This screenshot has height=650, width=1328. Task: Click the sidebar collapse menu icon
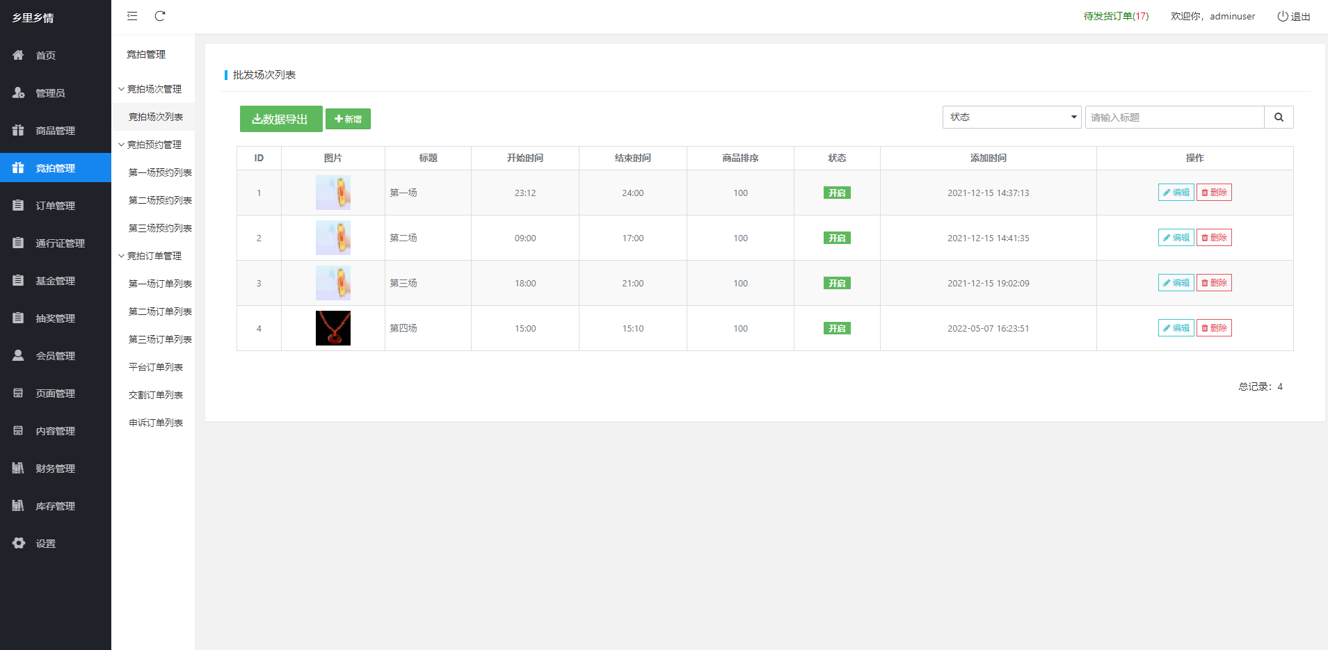132,16
